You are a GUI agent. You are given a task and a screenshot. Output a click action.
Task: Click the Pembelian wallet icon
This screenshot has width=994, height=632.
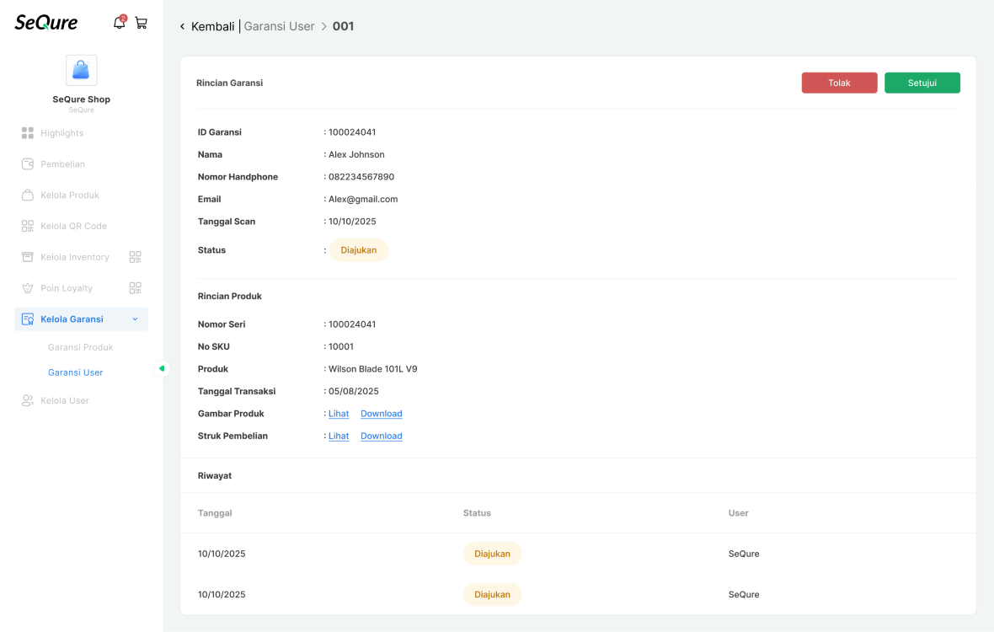tap(27, 163)
